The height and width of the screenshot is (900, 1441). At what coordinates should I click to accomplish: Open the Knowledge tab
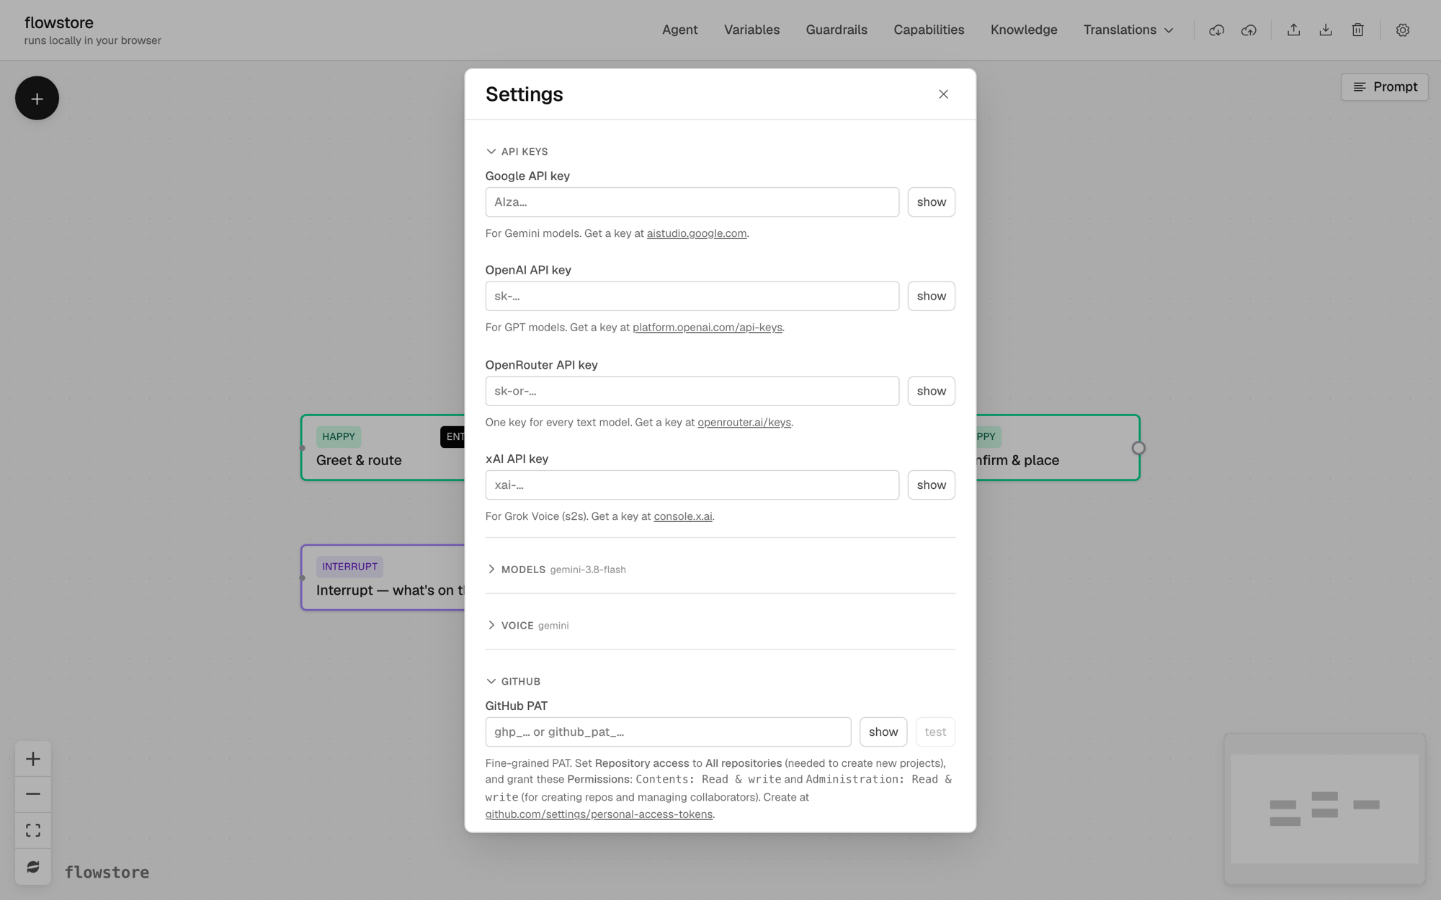tap(1024, 30)
